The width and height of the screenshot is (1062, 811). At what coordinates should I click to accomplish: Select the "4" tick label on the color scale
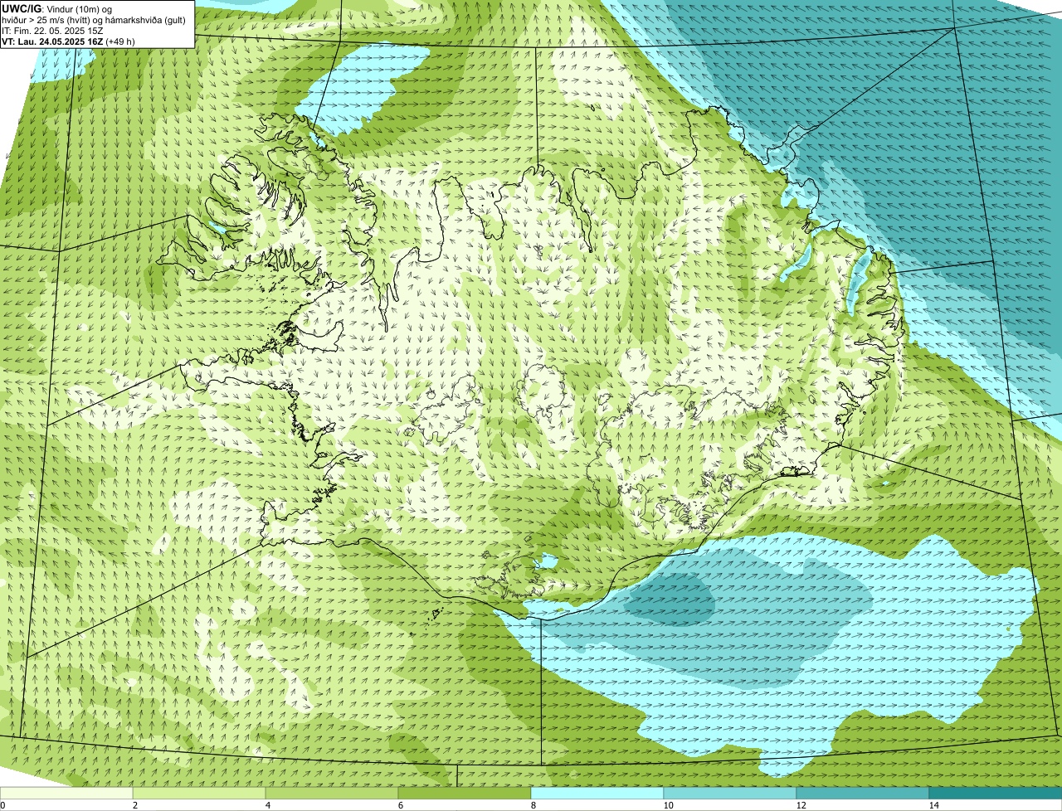pos(267,805)
